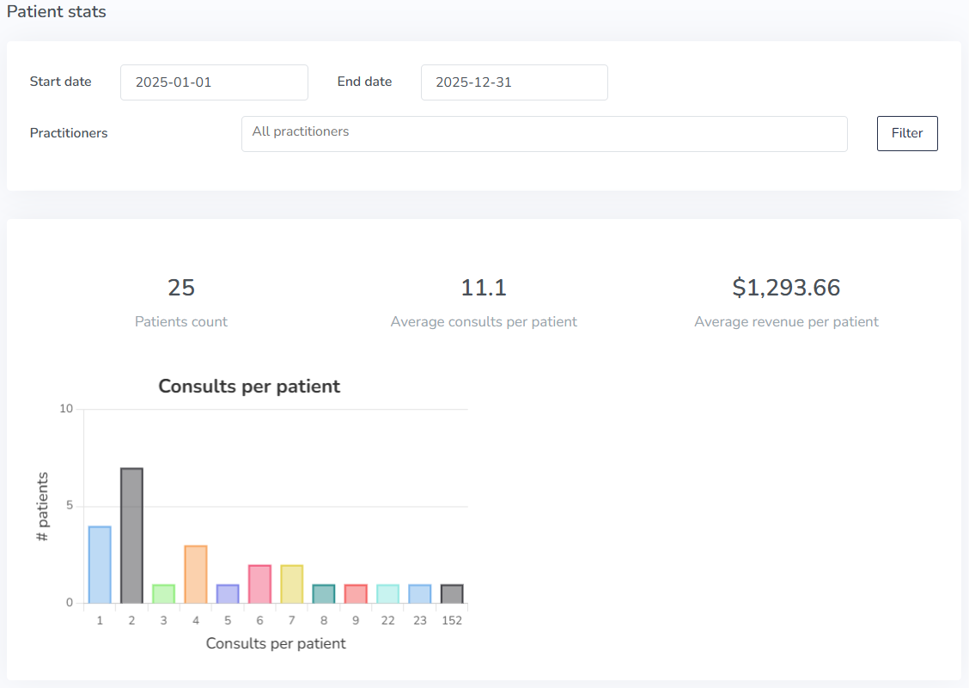Select the 11.1 average consults figure
Image resolution: width=969 pixels, height=688 pixels.
pos(484,288)
